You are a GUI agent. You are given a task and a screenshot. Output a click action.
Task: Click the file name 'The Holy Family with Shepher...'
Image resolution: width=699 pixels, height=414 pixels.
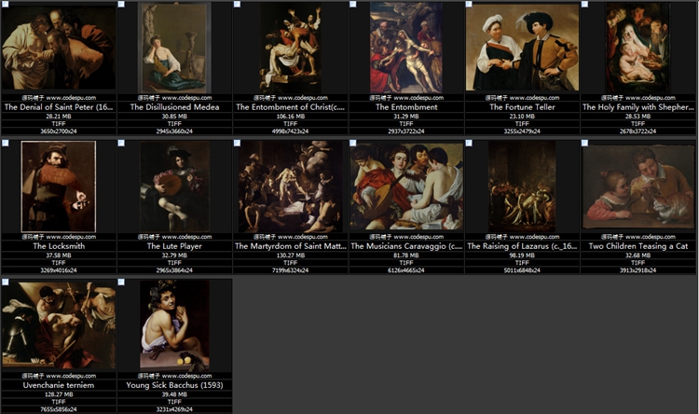637,107
